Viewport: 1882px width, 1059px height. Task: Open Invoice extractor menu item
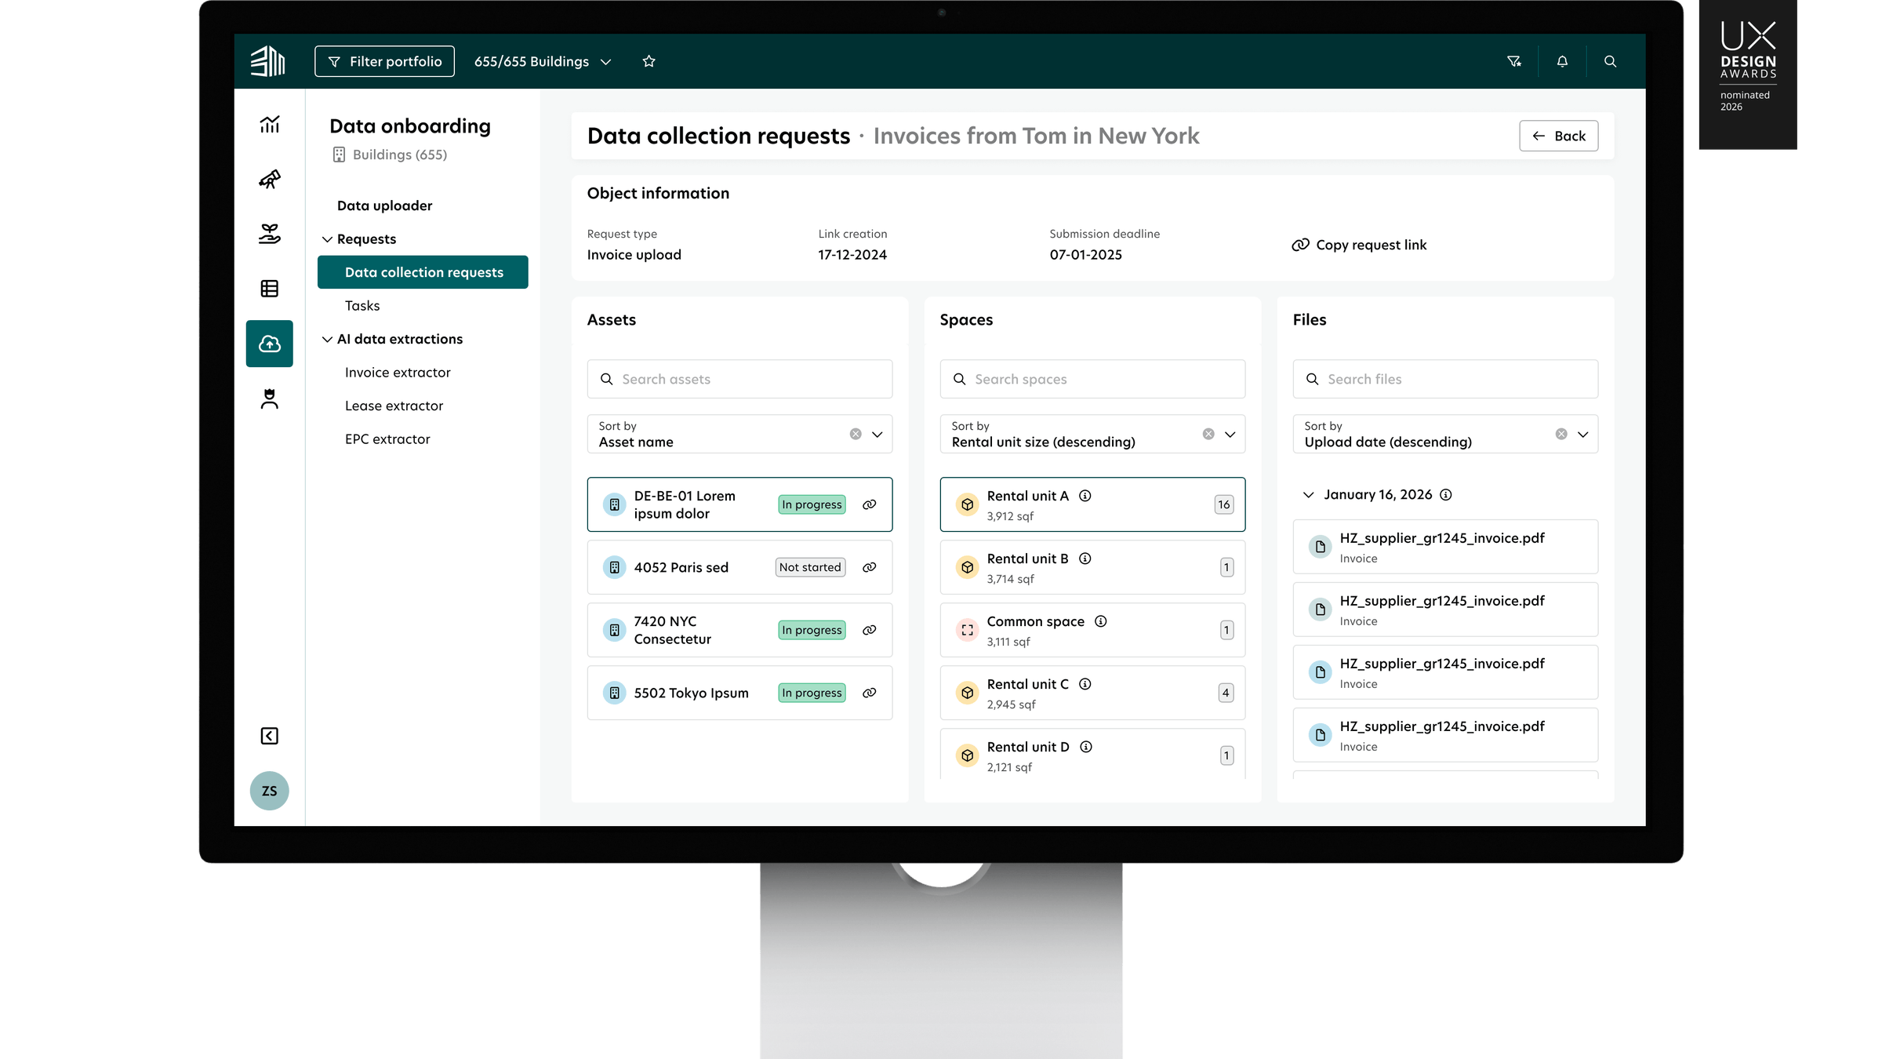[x=398, y=373]
